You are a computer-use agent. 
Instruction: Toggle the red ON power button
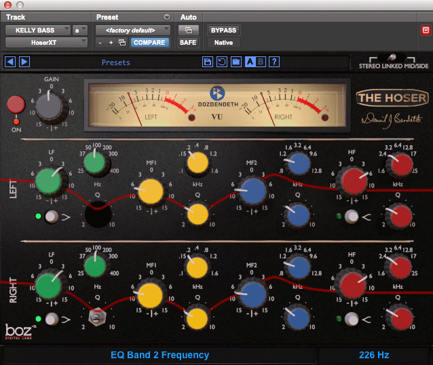(x=16, y=104)
